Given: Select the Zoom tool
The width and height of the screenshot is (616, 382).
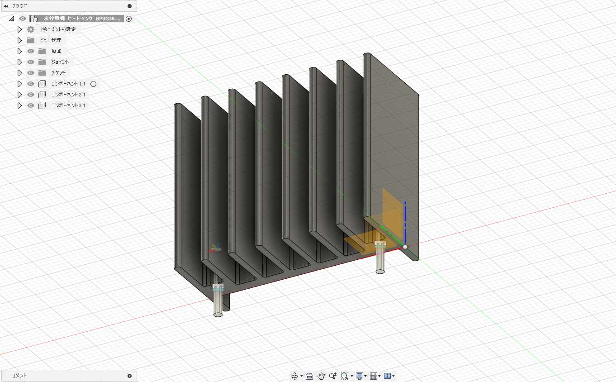Looking at the screenshot, I should (x=333, y=376).
